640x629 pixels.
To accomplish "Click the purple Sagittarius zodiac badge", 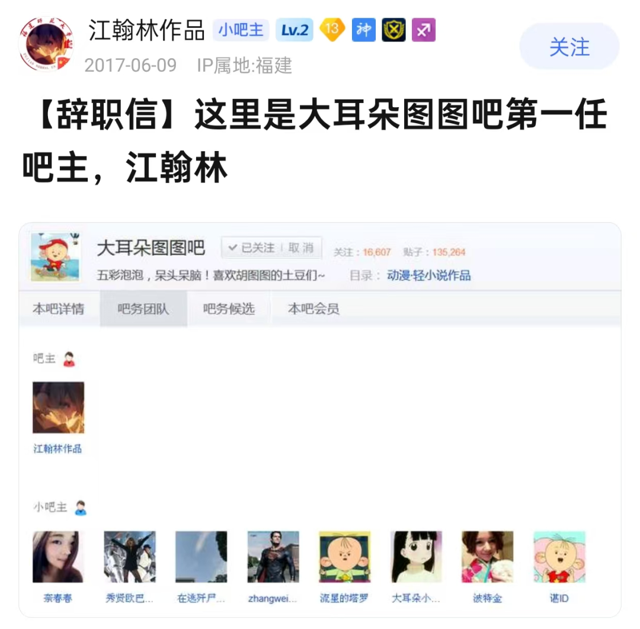I will tap(424, 30).
